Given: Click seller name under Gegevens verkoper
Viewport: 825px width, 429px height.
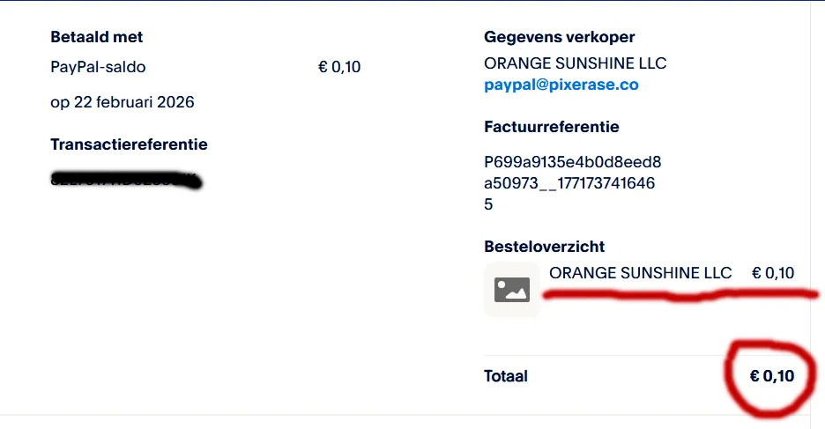Looking at the screenshot, I should [x=576, y=63].
